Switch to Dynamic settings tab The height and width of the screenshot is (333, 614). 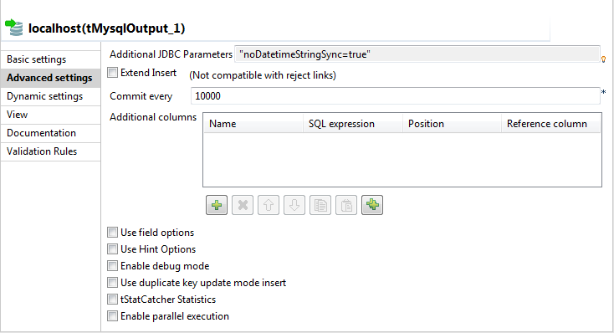pos(50,96)
